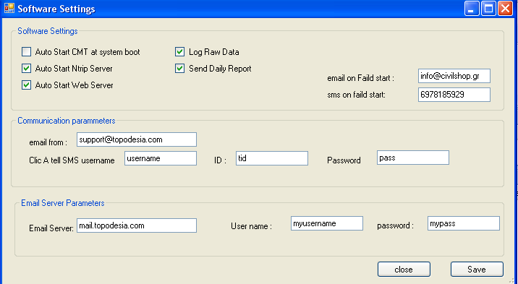This screenshot has height=284, width=518.
Task: Maximize the Software Settings window
Action: click(488, 8)
